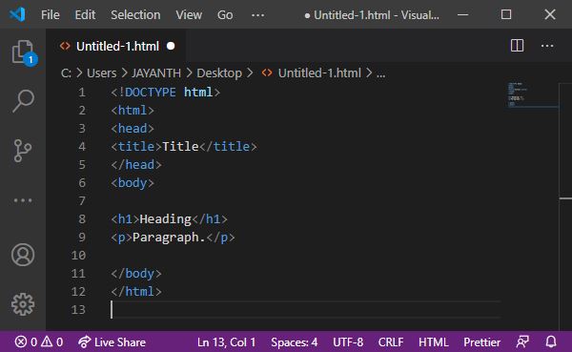Split the editor to the right

click(x=517, y=46)
